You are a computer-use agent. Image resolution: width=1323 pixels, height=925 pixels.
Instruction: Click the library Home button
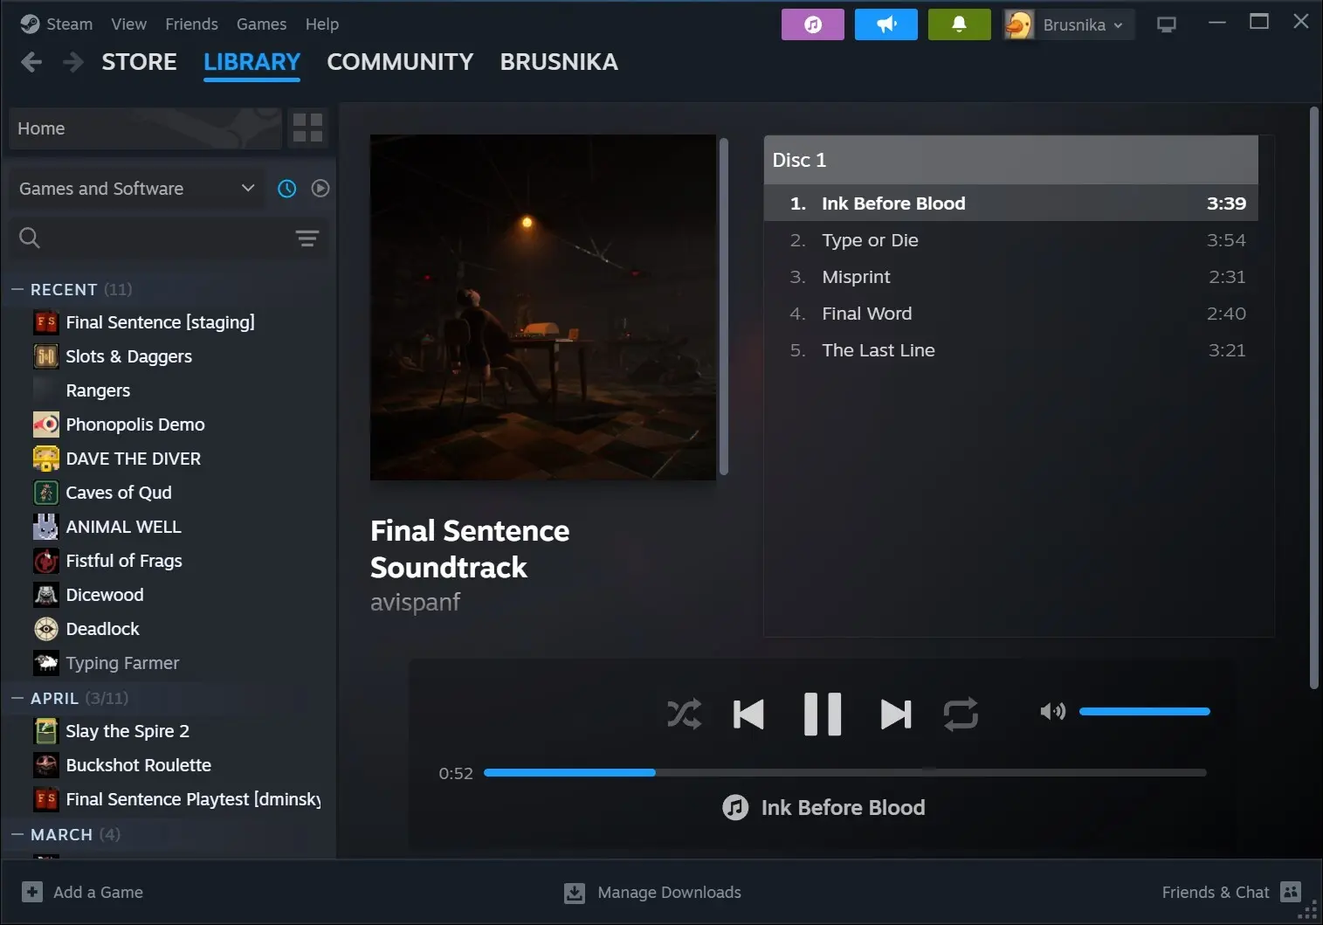145,128
